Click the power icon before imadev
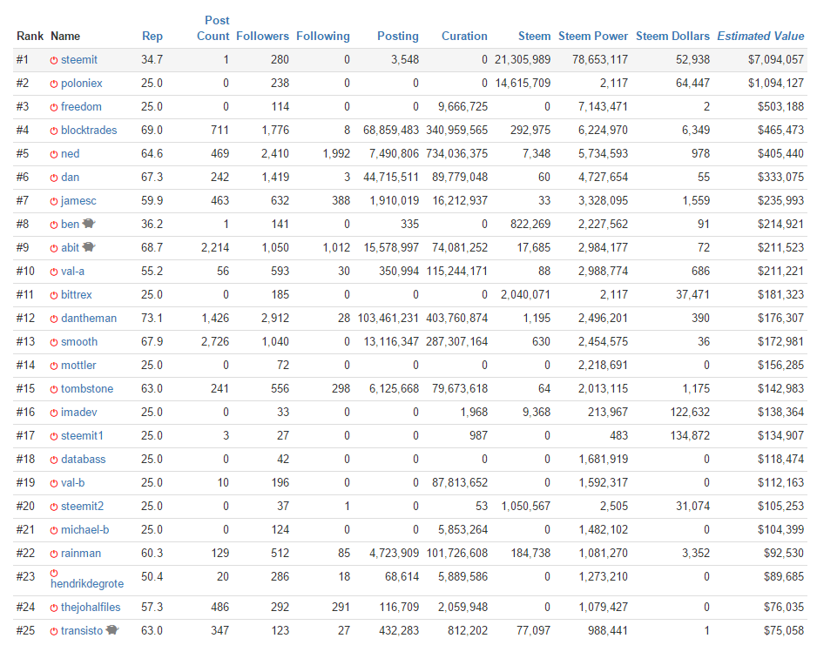The image size is (817, 645). pos(54,413)
